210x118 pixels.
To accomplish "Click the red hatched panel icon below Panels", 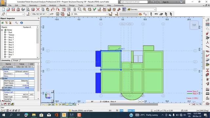I will coord(5,104).
